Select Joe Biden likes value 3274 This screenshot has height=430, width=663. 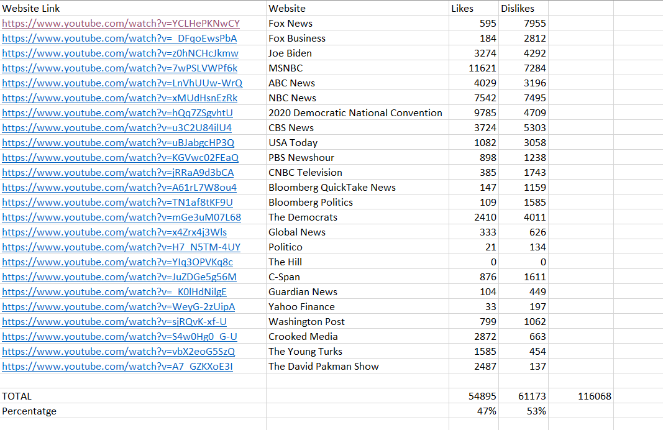(x=474, y=53)
